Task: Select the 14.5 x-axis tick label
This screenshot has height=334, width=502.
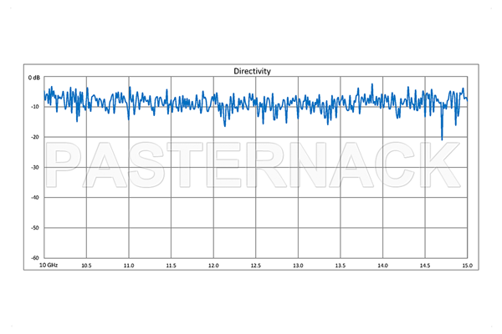Action: (425, 266)
